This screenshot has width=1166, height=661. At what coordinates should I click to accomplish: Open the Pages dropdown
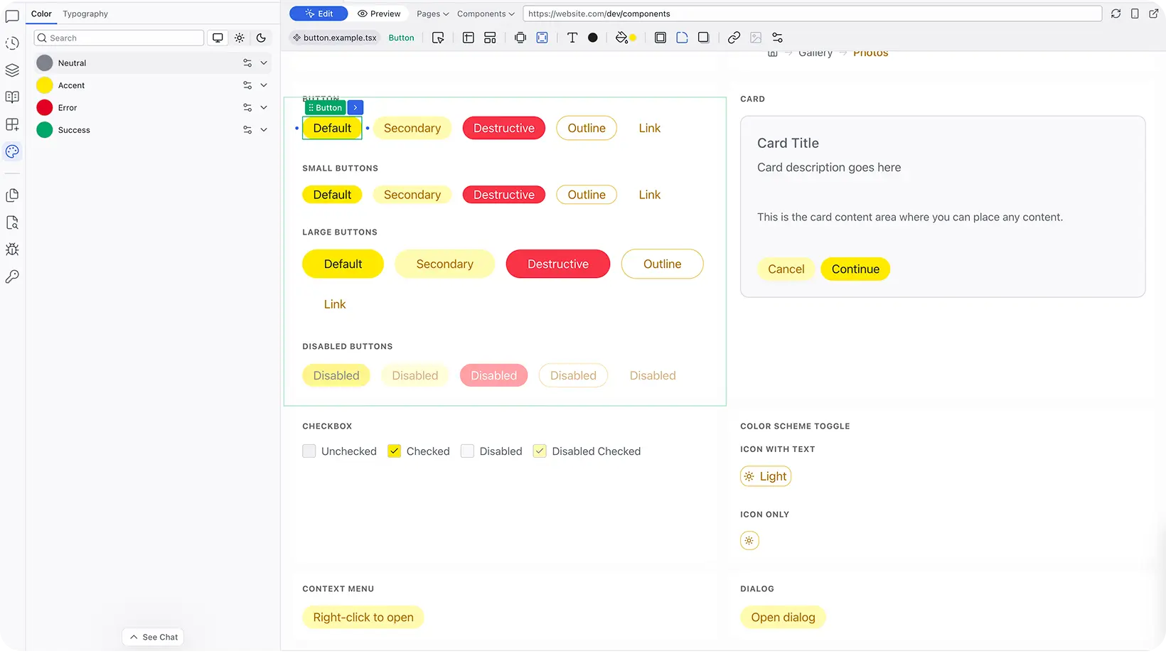[432, 14]
